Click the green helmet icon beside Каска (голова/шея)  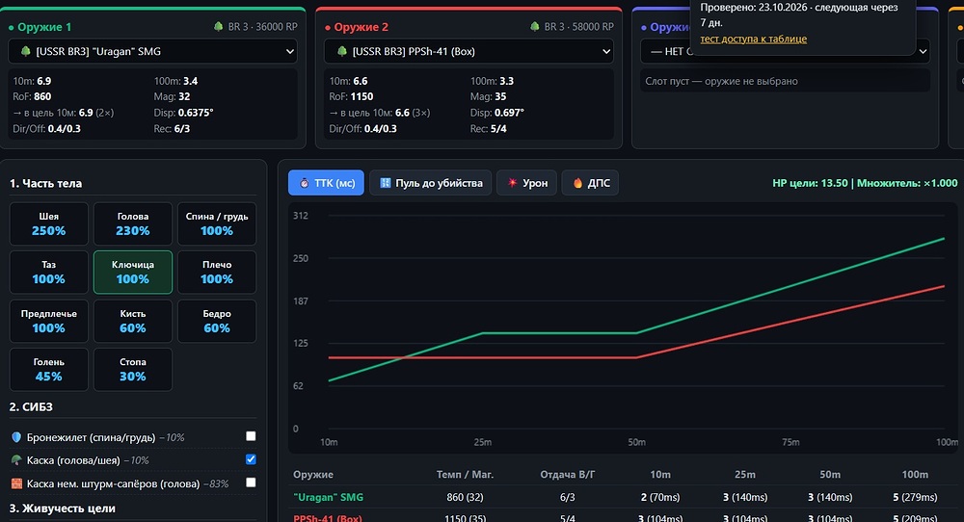click(x=16, y=460)
